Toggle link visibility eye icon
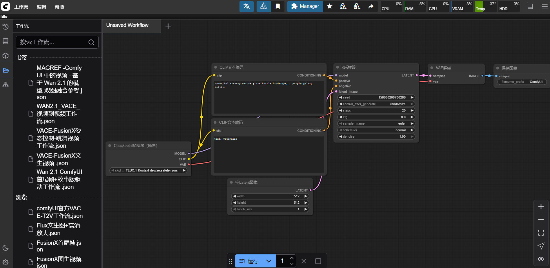 point(541,259)
